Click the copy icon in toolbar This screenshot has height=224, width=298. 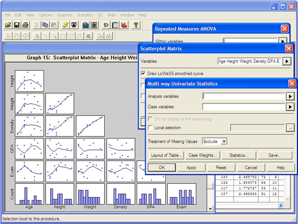click(45, 25)
